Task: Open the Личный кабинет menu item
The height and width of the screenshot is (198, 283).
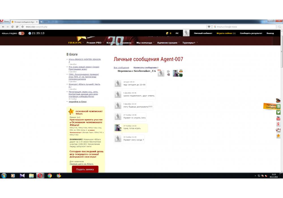Action: (203, 33)
